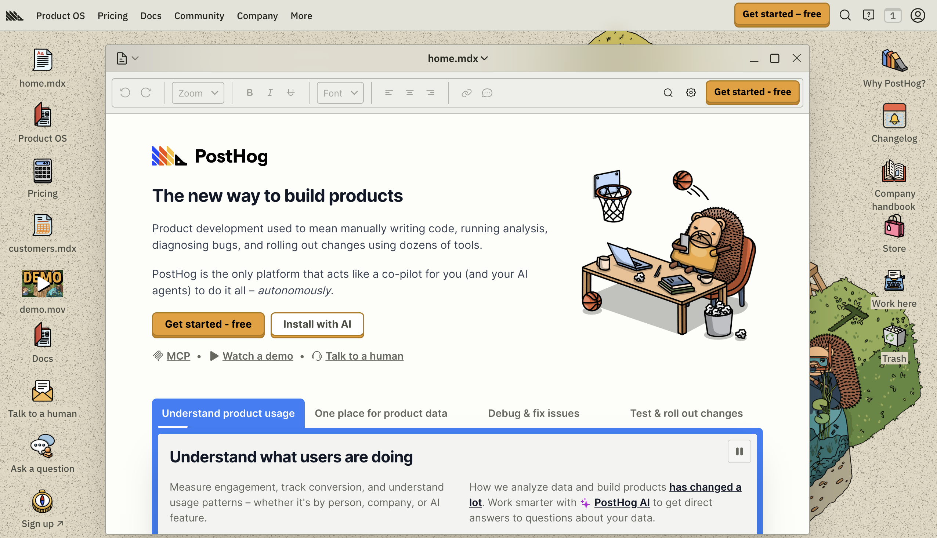Open Pricing top menu
The image size is (937, 538).
click(x=113, y=15)
